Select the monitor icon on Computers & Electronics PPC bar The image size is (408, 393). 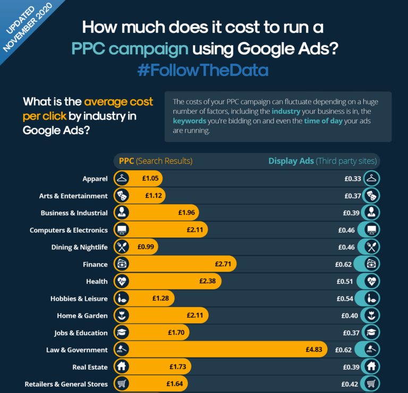tap(122, 230)
